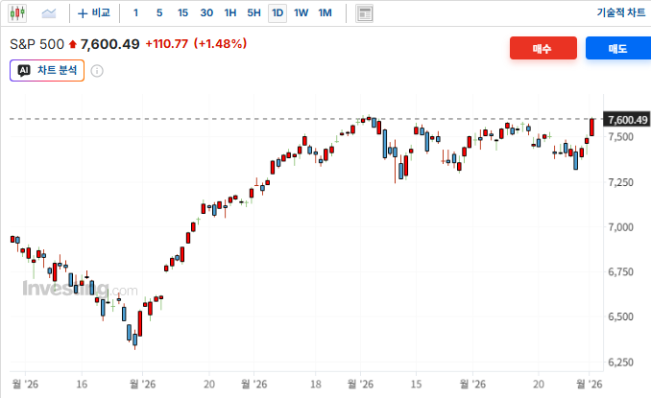Click the 7,600.49 price in header
Viewport: 651px width, 398px height.
point(110,44)
